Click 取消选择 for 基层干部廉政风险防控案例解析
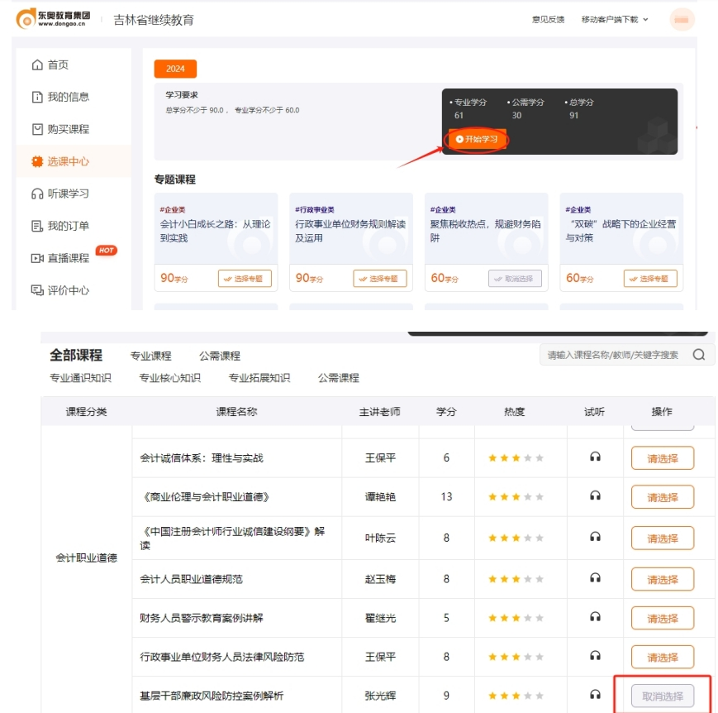The height and width of the screenshot is (713, 718). point(662,696)
